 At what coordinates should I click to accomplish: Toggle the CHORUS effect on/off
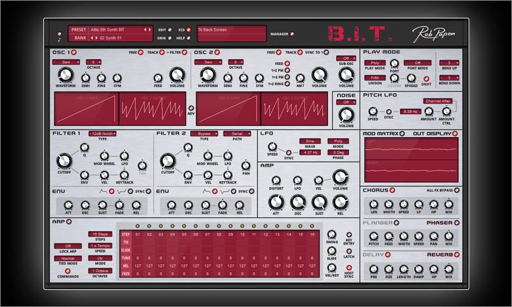(392, 190)
